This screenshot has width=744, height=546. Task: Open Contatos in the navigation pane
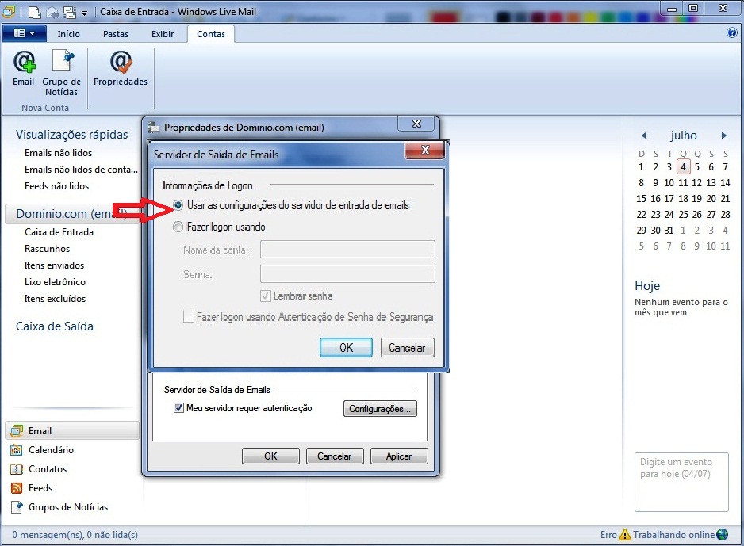[x=48, y=469]
